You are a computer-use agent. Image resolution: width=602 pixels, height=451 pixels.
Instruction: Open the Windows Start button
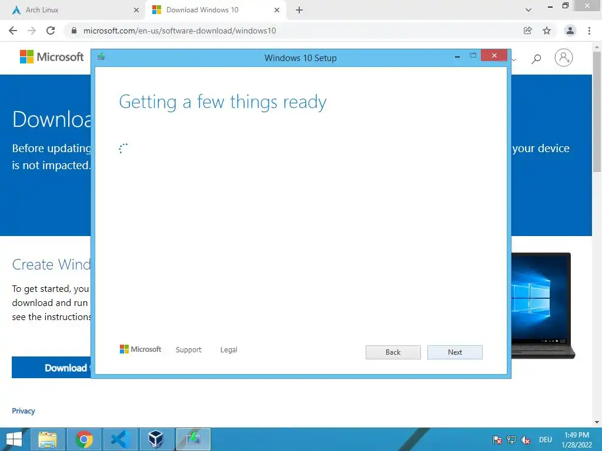point(14,439)
